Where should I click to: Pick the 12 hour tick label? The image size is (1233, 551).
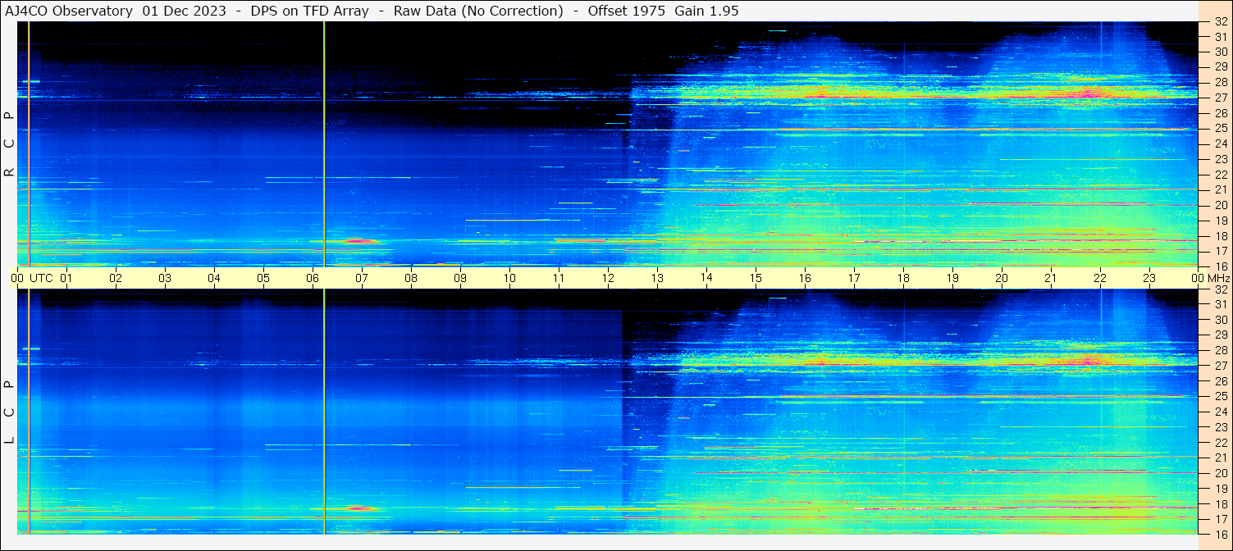pos(608,278)
